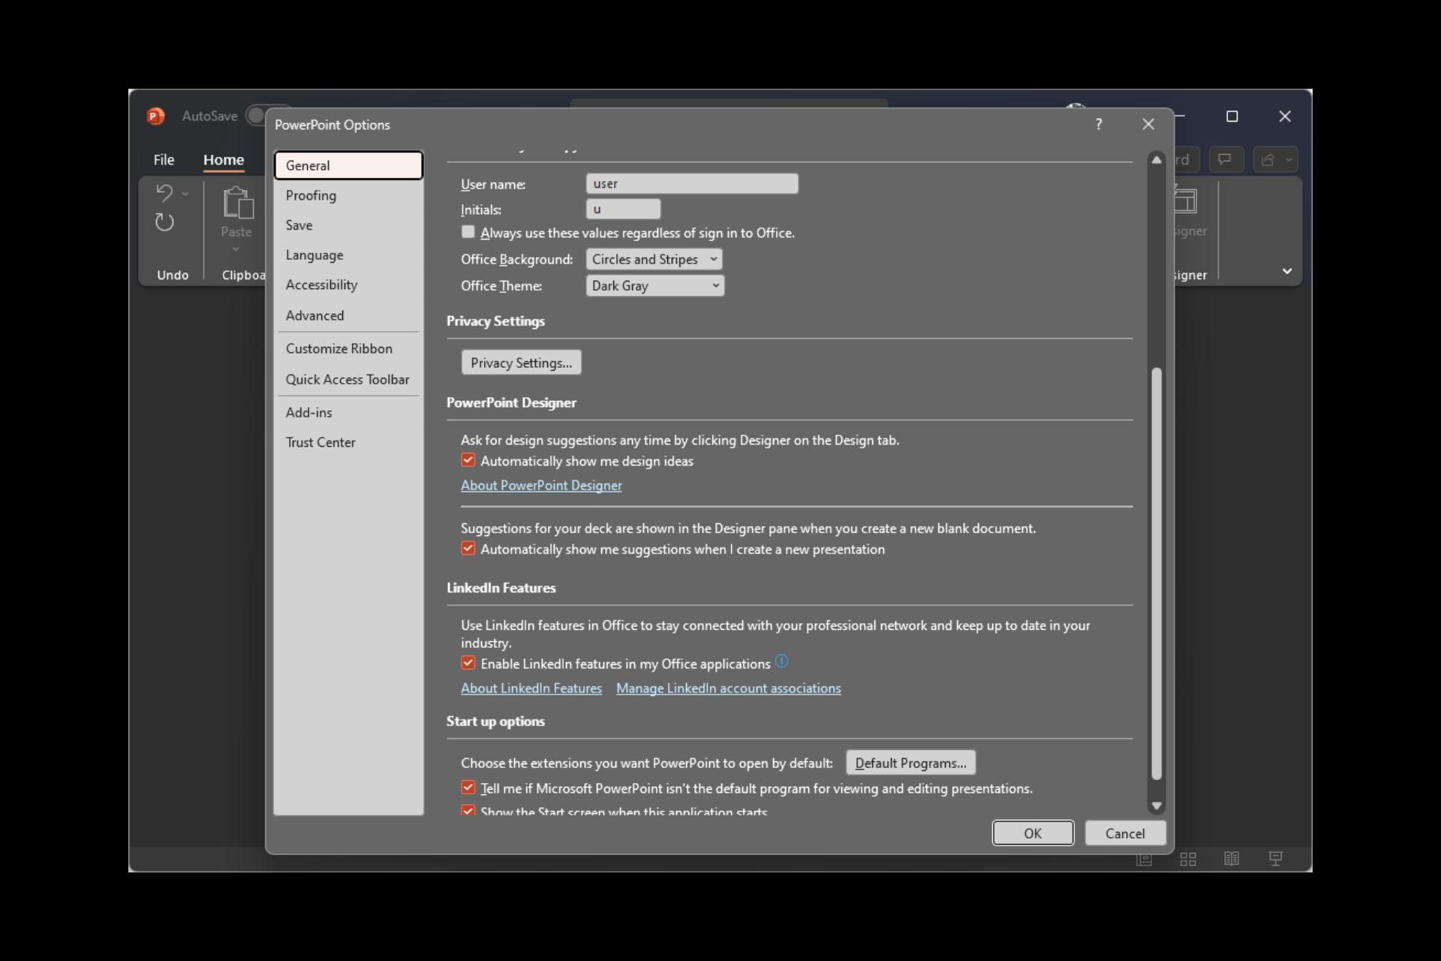The height and width of the screenshot is (961, 1441).
Task: Collapse the ribbon with the chevron
Action: point(1287,271)
